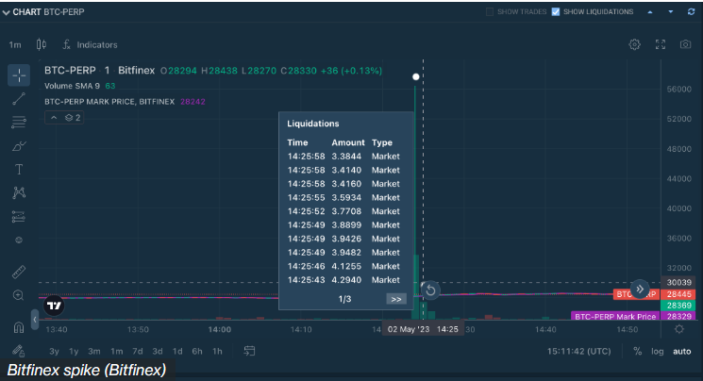Refresh the chart panel

[x=691, y=12]
